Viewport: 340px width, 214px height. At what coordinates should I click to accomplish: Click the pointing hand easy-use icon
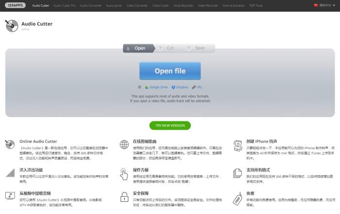124,174
